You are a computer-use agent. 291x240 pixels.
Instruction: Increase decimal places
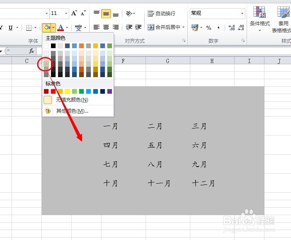click(x=232, y=28)
